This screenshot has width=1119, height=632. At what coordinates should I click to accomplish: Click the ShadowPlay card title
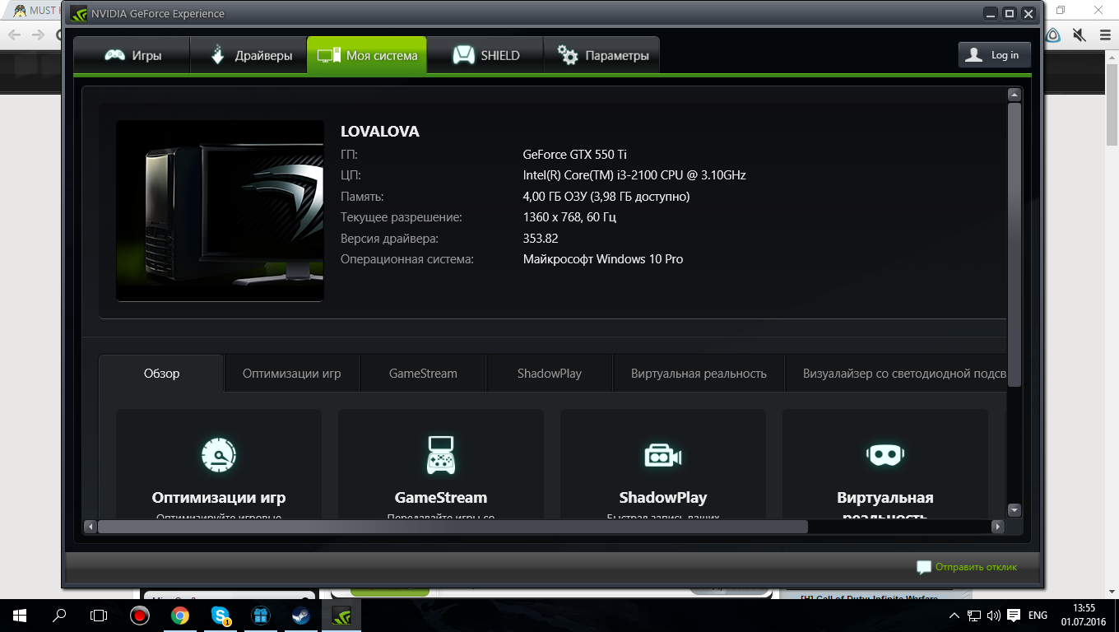tap(663, 498)
